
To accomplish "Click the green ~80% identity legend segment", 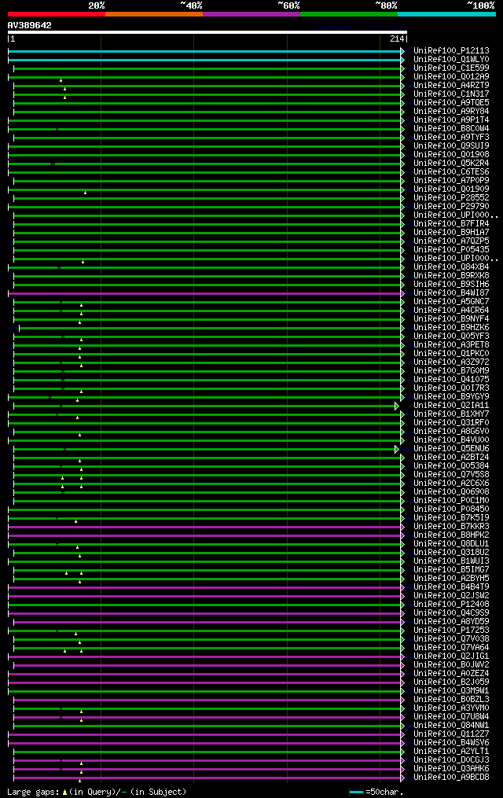I will tap(349, 14).
